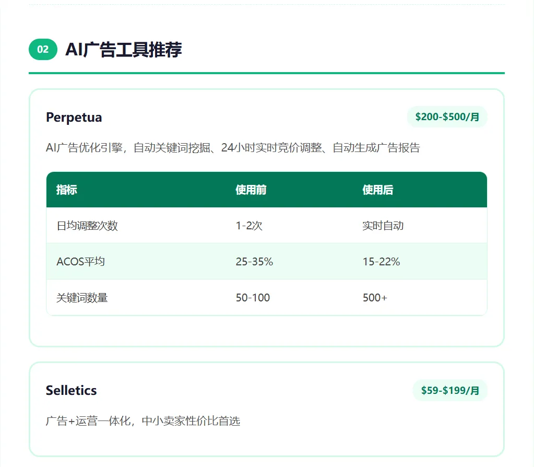The width and height of the screenshot is (534, 467).
Task: Click the Perpetua tool title
Action: pyautogui.click(x=74, y=117)
